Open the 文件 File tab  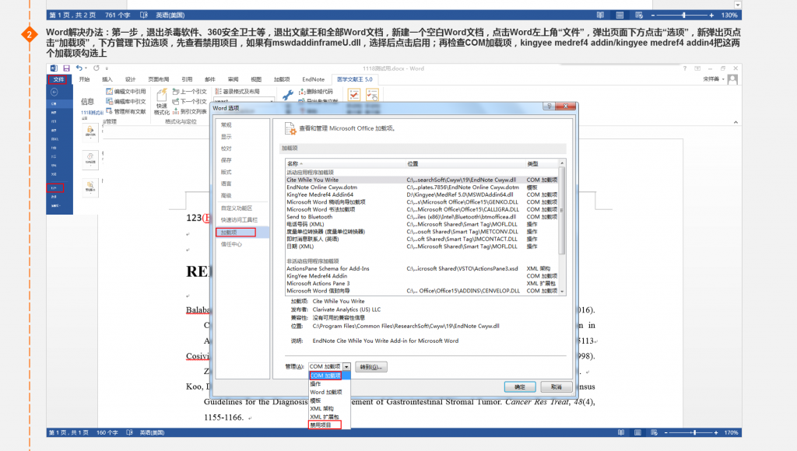[x=58, y=79]
